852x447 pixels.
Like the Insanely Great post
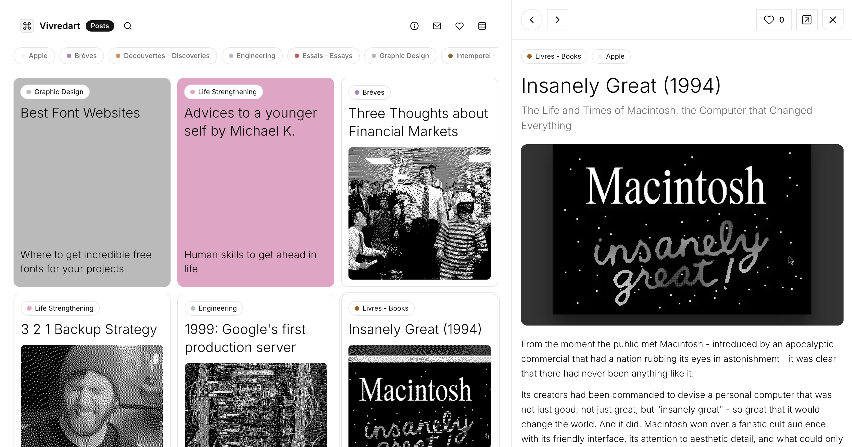coord(773,20)
